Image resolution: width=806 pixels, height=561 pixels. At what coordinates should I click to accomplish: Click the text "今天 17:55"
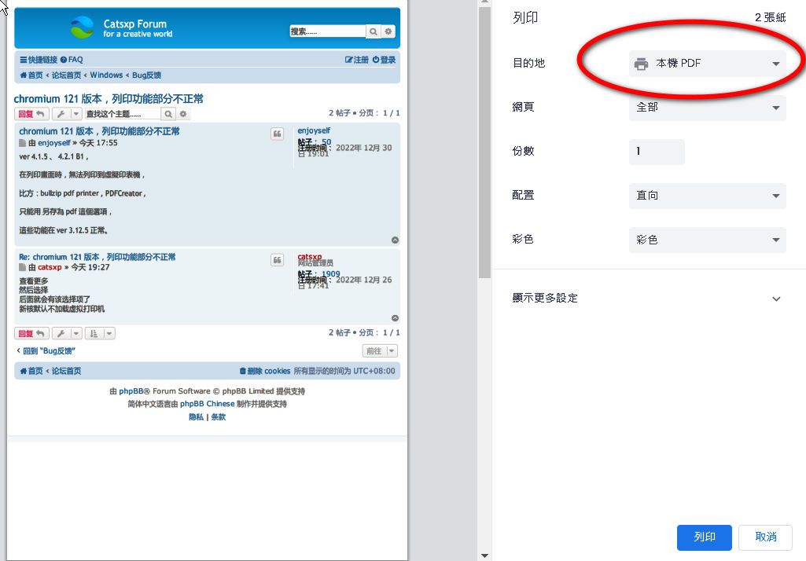point(98,143)
